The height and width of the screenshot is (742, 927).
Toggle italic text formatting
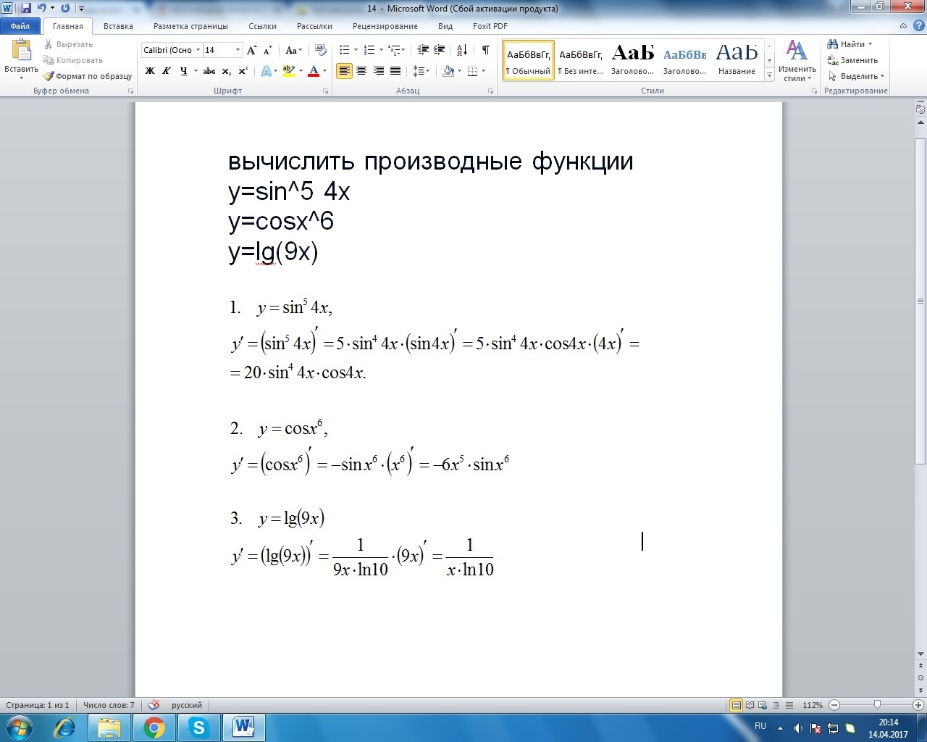[167, 71]
